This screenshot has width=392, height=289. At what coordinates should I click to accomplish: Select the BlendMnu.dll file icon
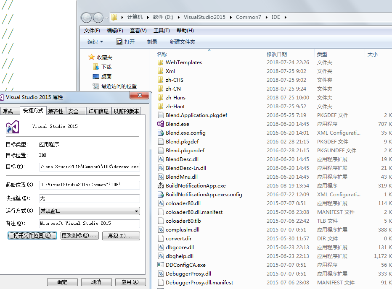click(x=161, y=177)
